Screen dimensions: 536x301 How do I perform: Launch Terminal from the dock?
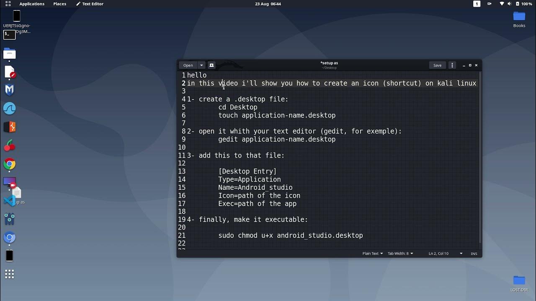(9, 35)
